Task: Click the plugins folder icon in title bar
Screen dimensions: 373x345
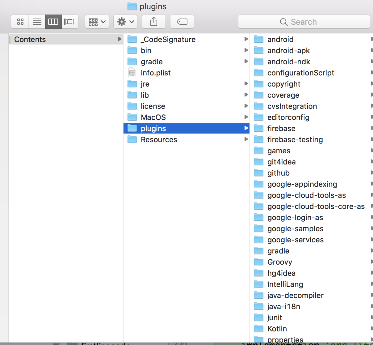Action: pyautogui.click(x=132, y=6)
